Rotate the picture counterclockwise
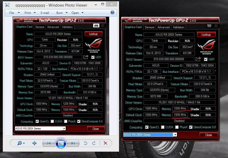Image resolution: width=228 pixels, height=158 pixels. [x=85, y=143]
